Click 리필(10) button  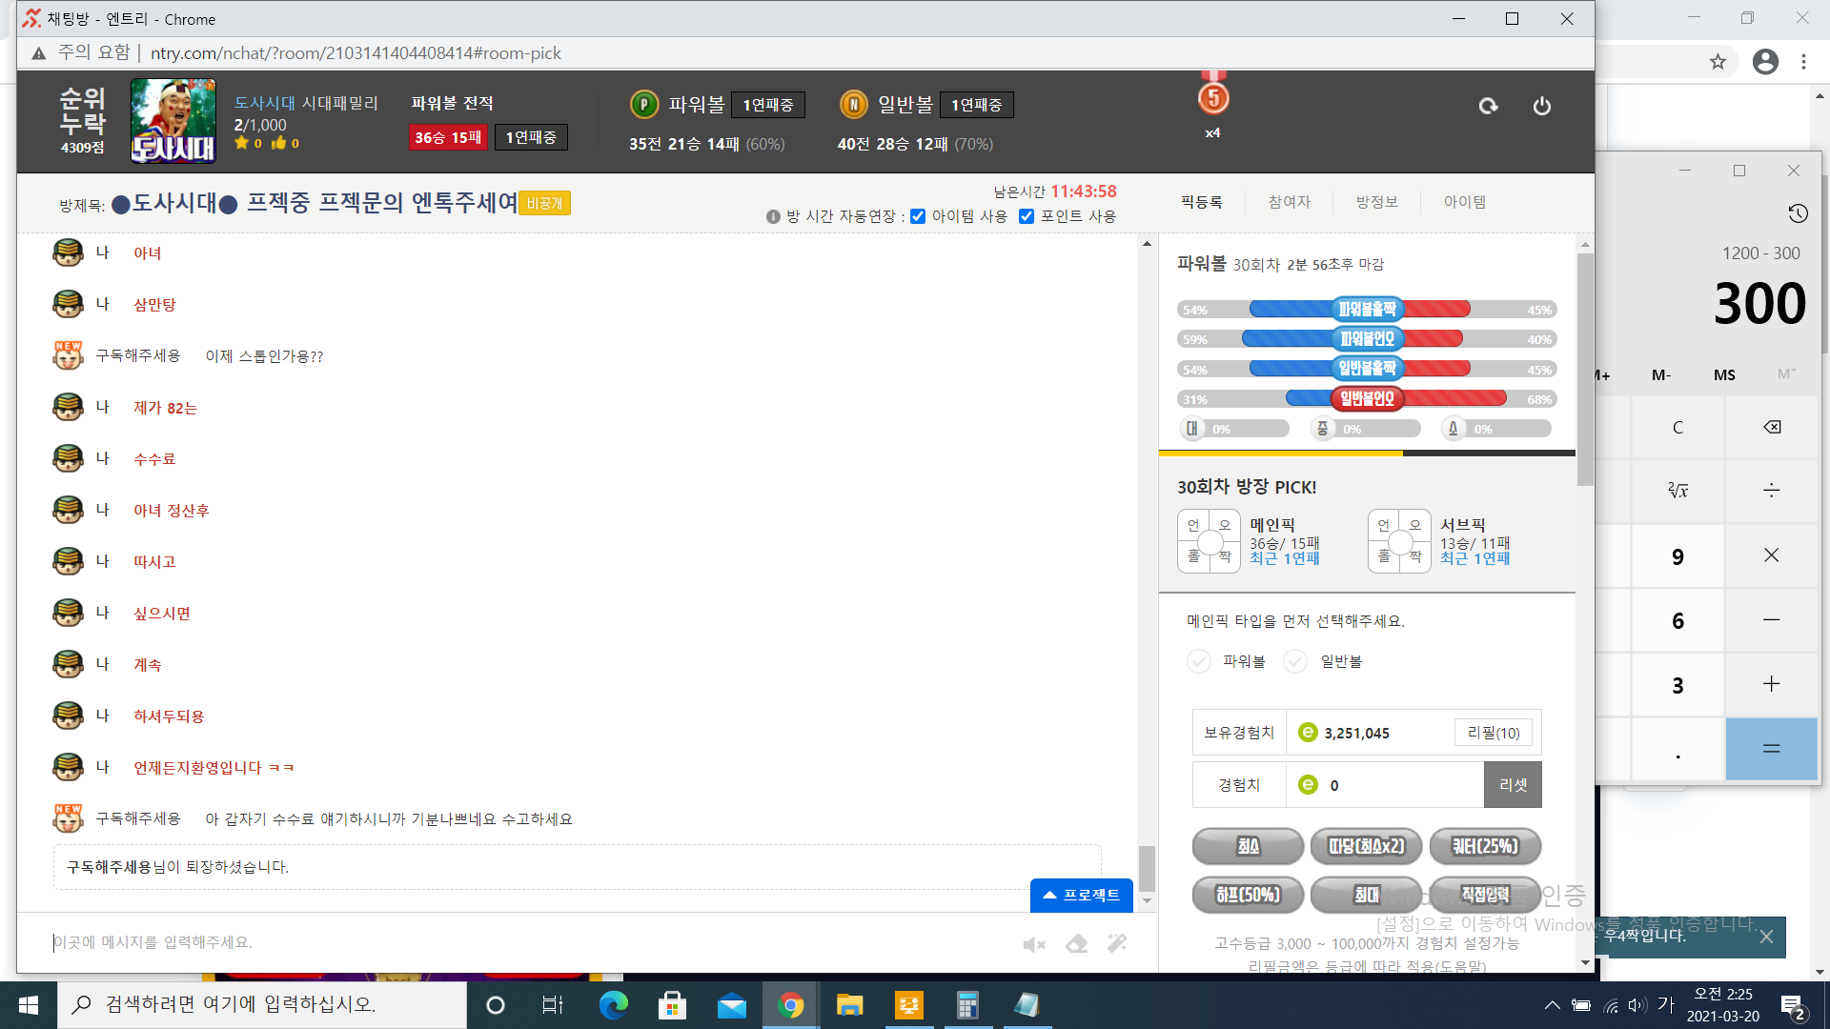1494,733
